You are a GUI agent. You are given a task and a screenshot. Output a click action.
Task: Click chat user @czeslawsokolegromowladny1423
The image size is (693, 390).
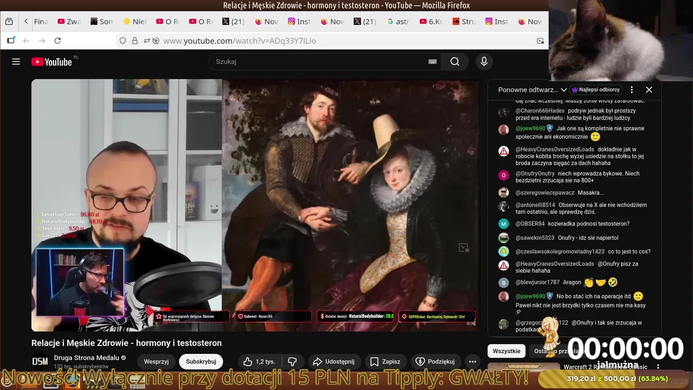[x=560, y=251]
